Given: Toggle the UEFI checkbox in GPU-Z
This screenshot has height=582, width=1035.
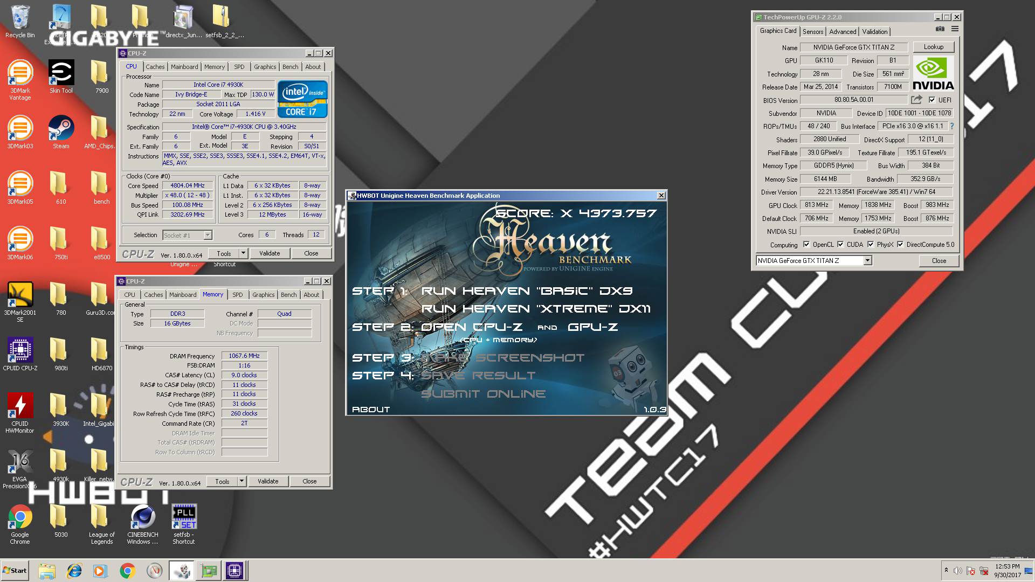Looking at the screenshot, I should tap(932, 100).
